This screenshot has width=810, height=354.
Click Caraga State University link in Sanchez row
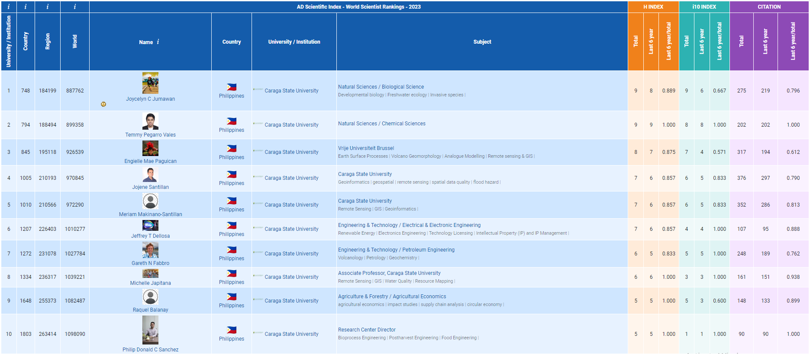[291, 334]
